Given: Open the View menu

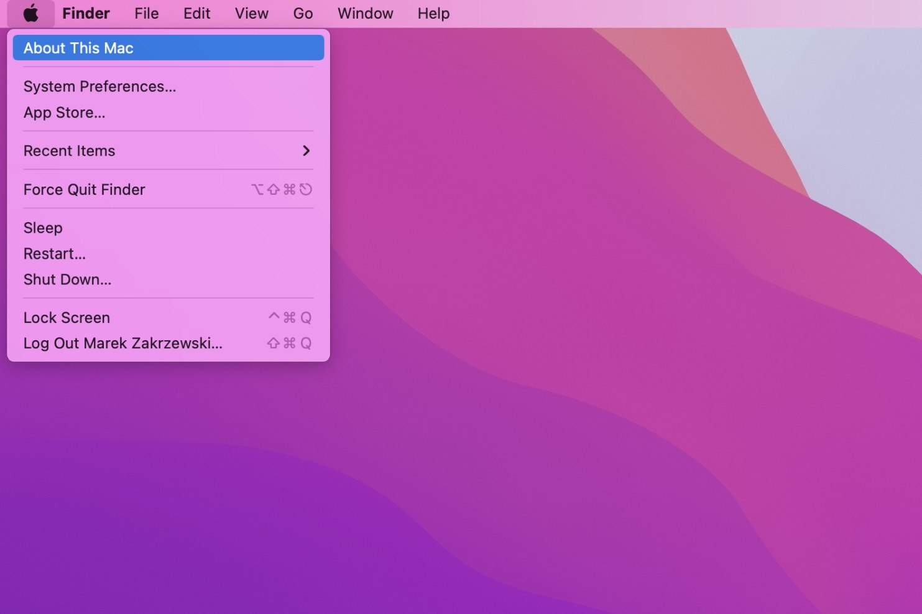Looking at the screenshot, I should (x=252, y=13).
